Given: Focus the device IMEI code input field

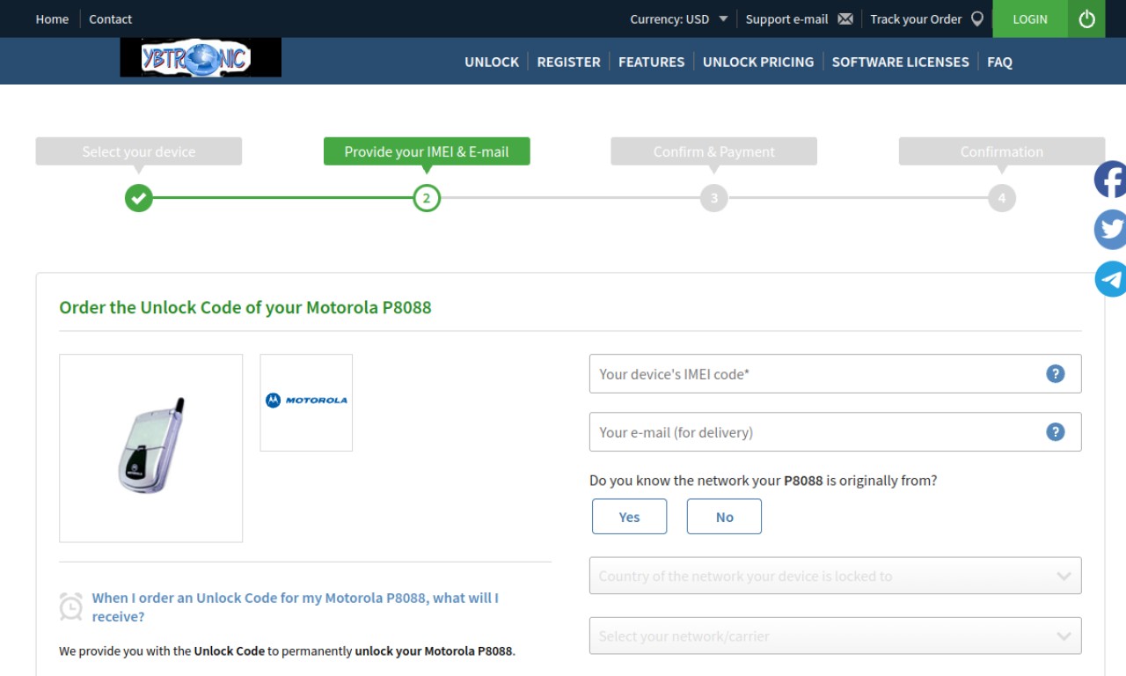Looking at the screenshot, I should click(835, 374).
